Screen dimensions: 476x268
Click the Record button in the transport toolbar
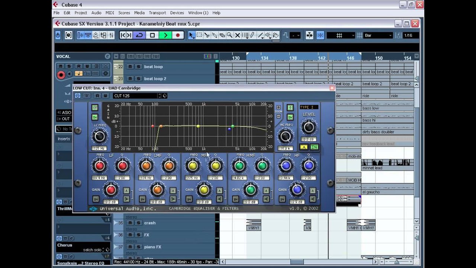coord(178,35)
